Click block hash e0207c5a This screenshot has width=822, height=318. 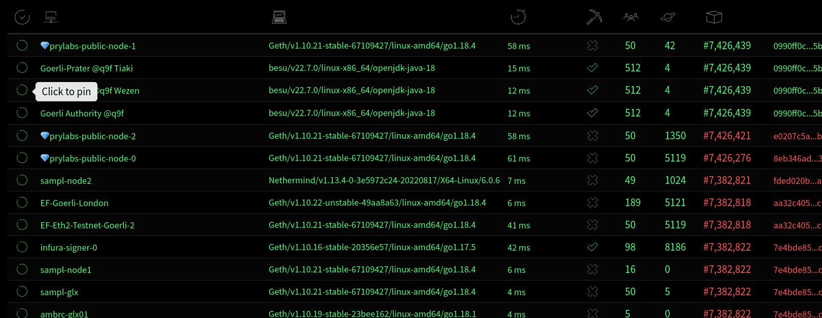pos(797,136)
